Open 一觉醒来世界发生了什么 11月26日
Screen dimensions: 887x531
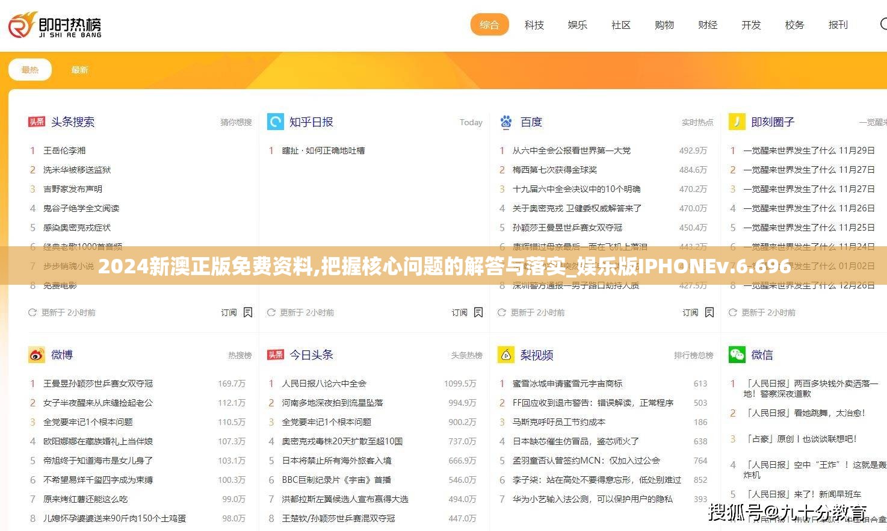click(809, 208)
